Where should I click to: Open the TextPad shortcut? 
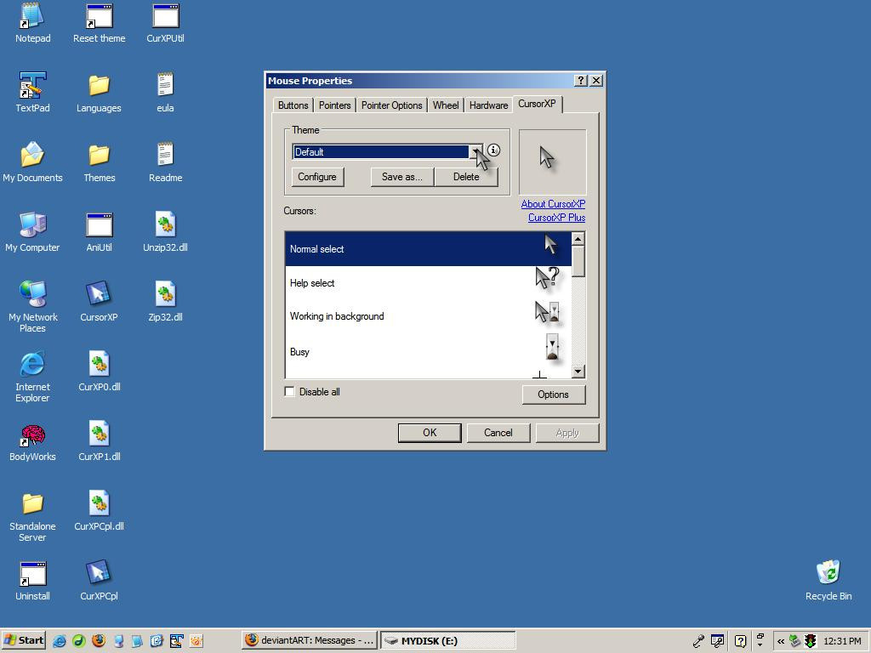point(32,92)
